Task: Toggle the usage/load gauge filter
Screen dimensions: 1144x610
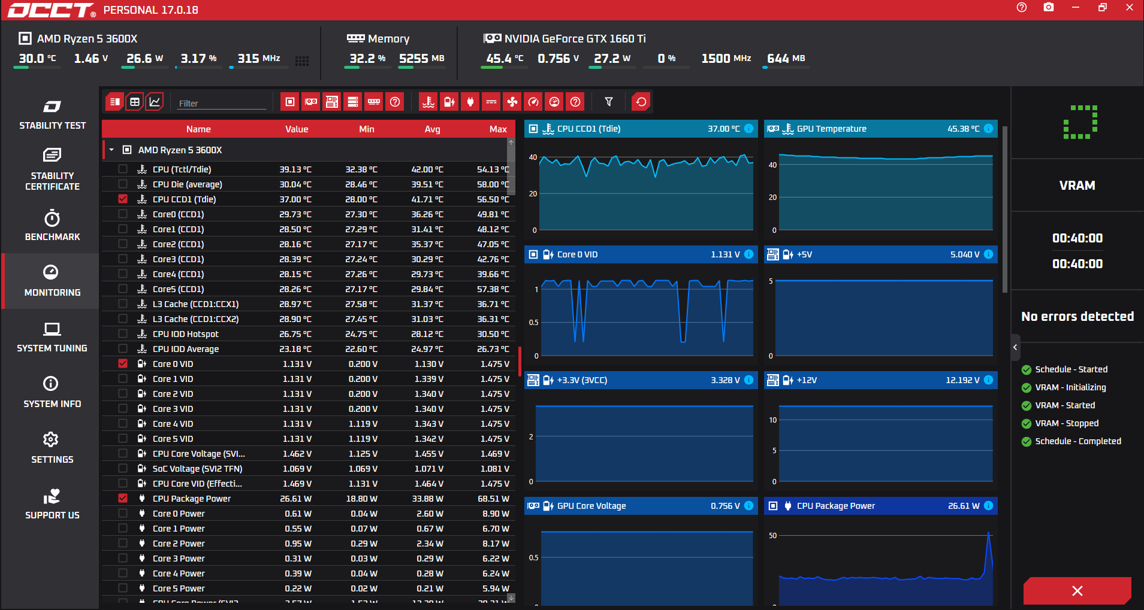Action: 554,102
